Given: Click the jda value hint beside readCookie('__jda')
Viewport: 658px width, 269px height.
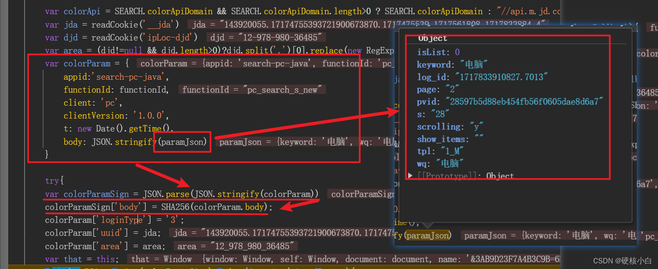Looking at the screenshot, I should (x=369, y=24).
